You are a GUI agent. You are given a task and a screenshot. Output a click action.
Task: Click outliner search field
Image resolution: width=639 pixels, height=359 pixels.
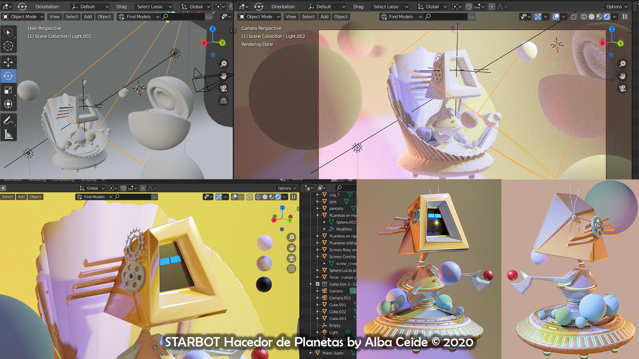pos(345,188)
